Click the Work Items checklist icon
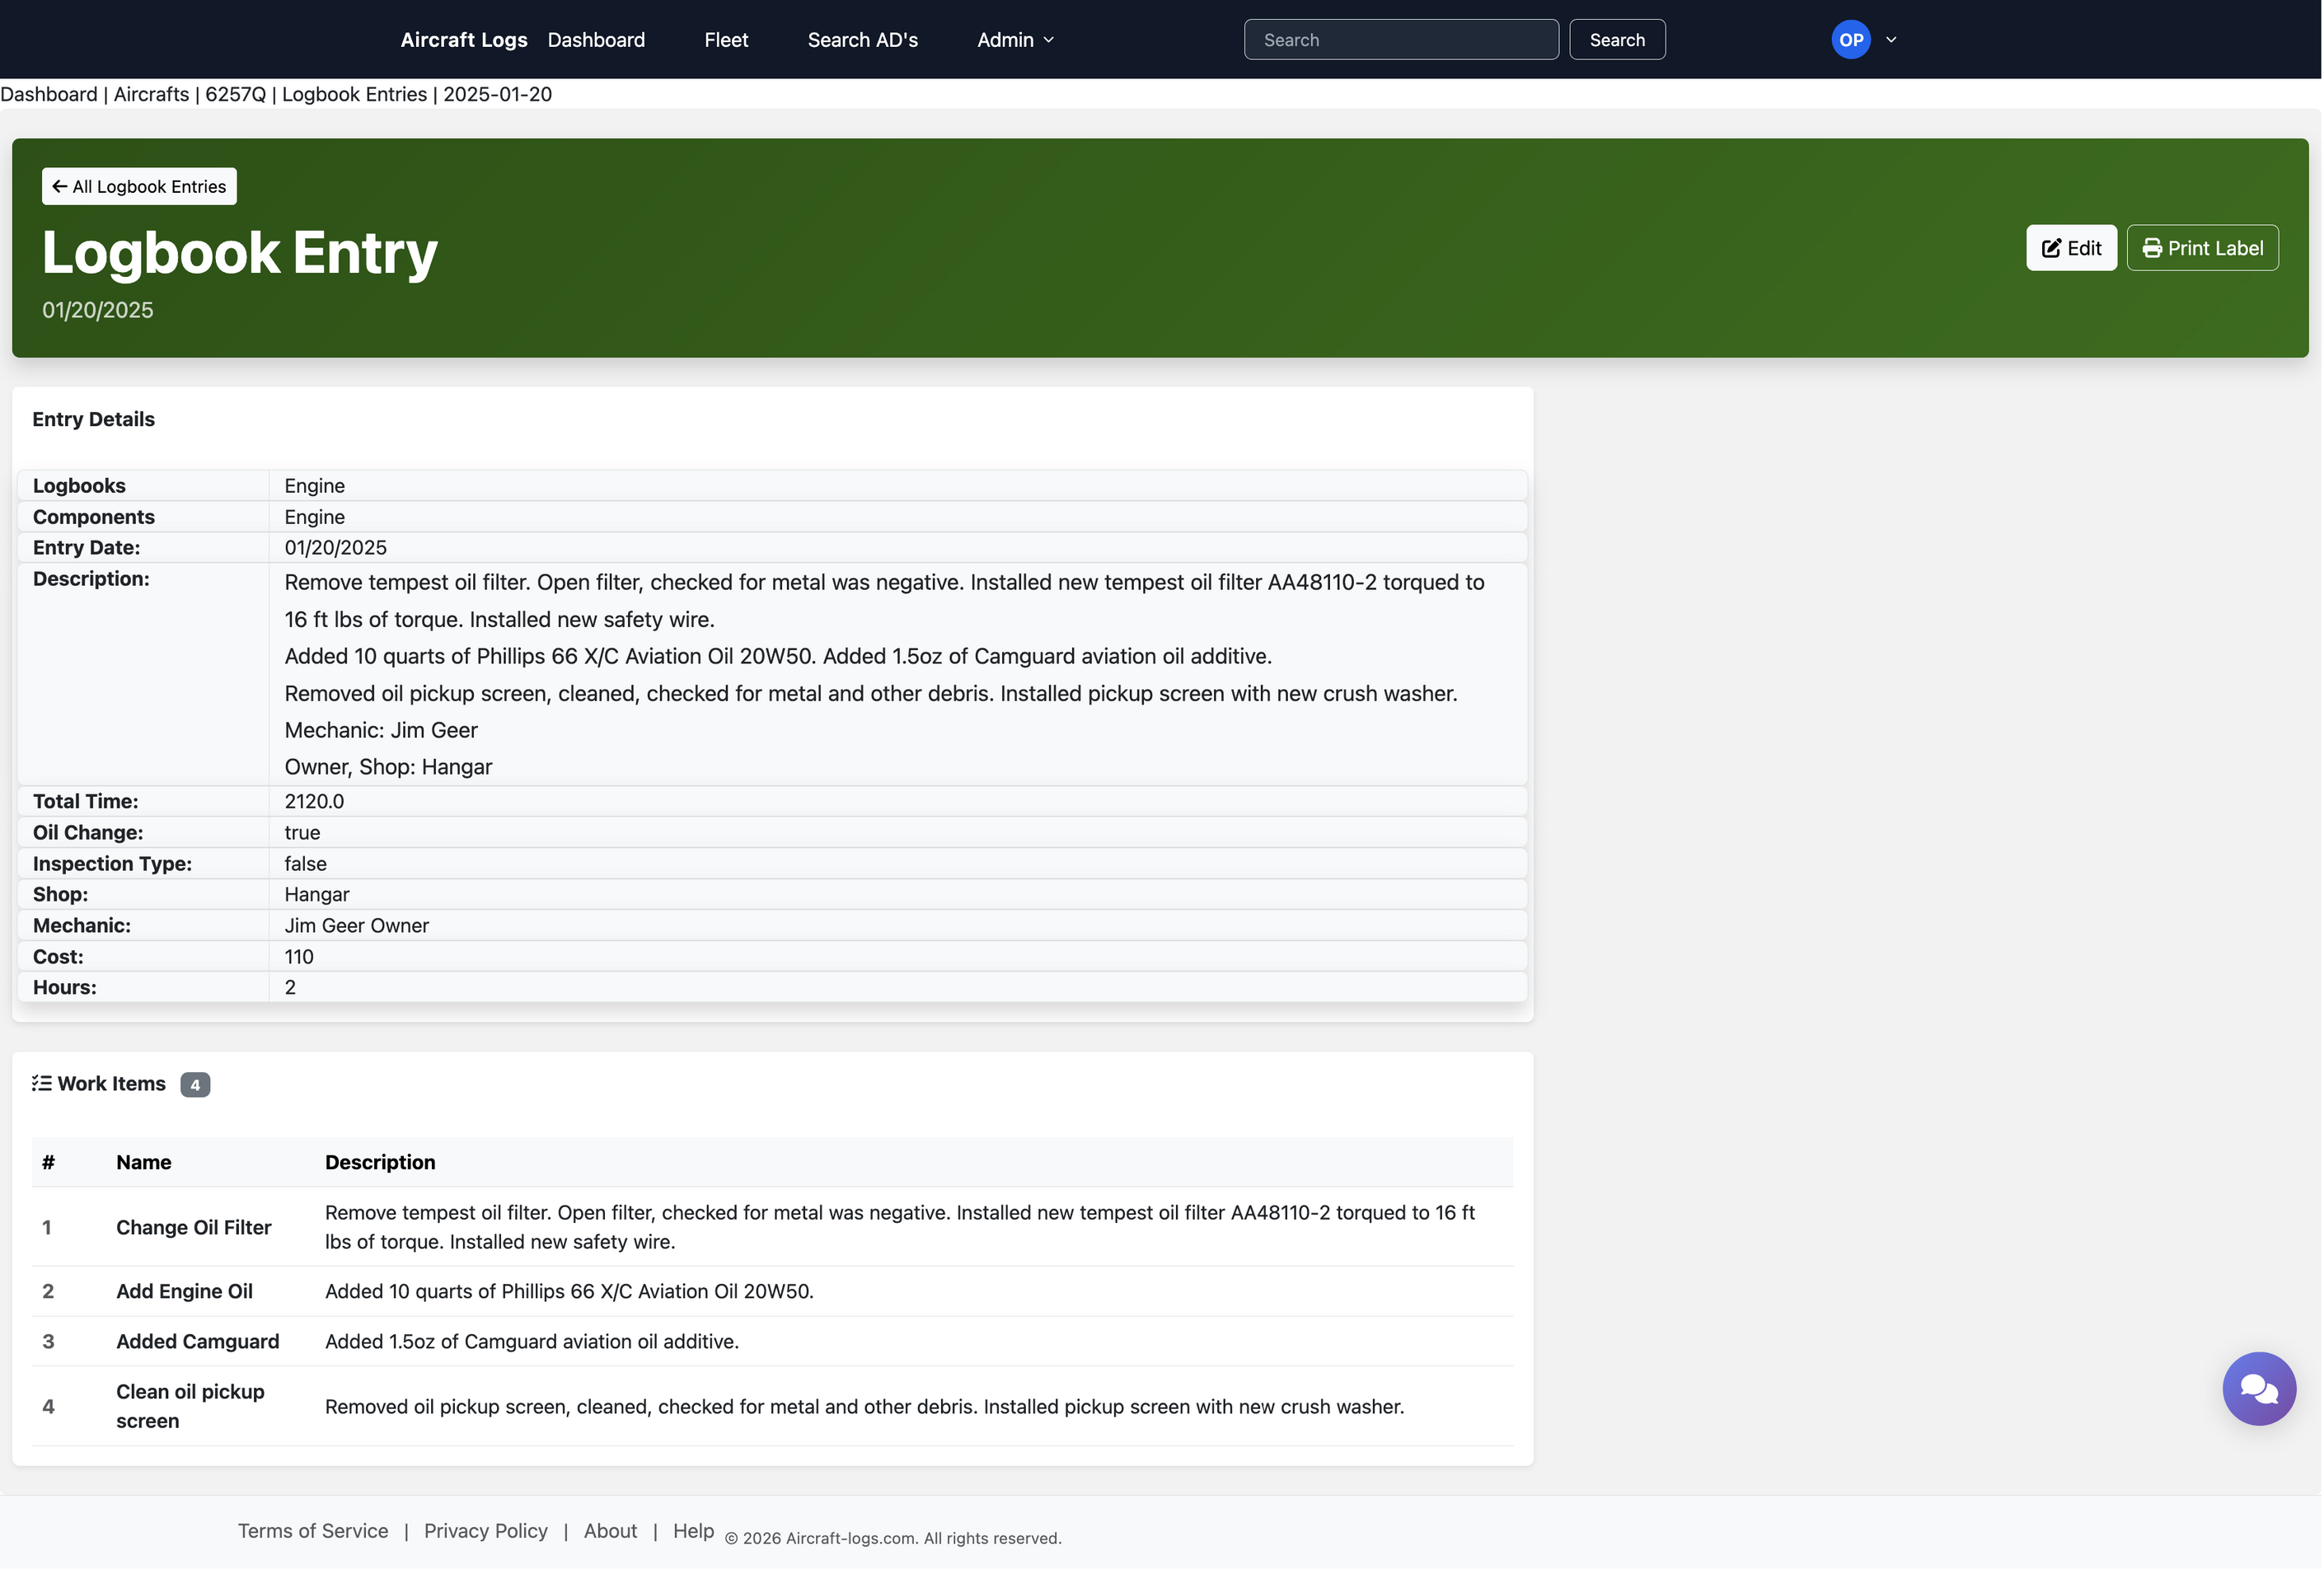Image resolution: width=2324 pixels, height=1569 pixels. pyautogui.click(x=41, y=1083)
